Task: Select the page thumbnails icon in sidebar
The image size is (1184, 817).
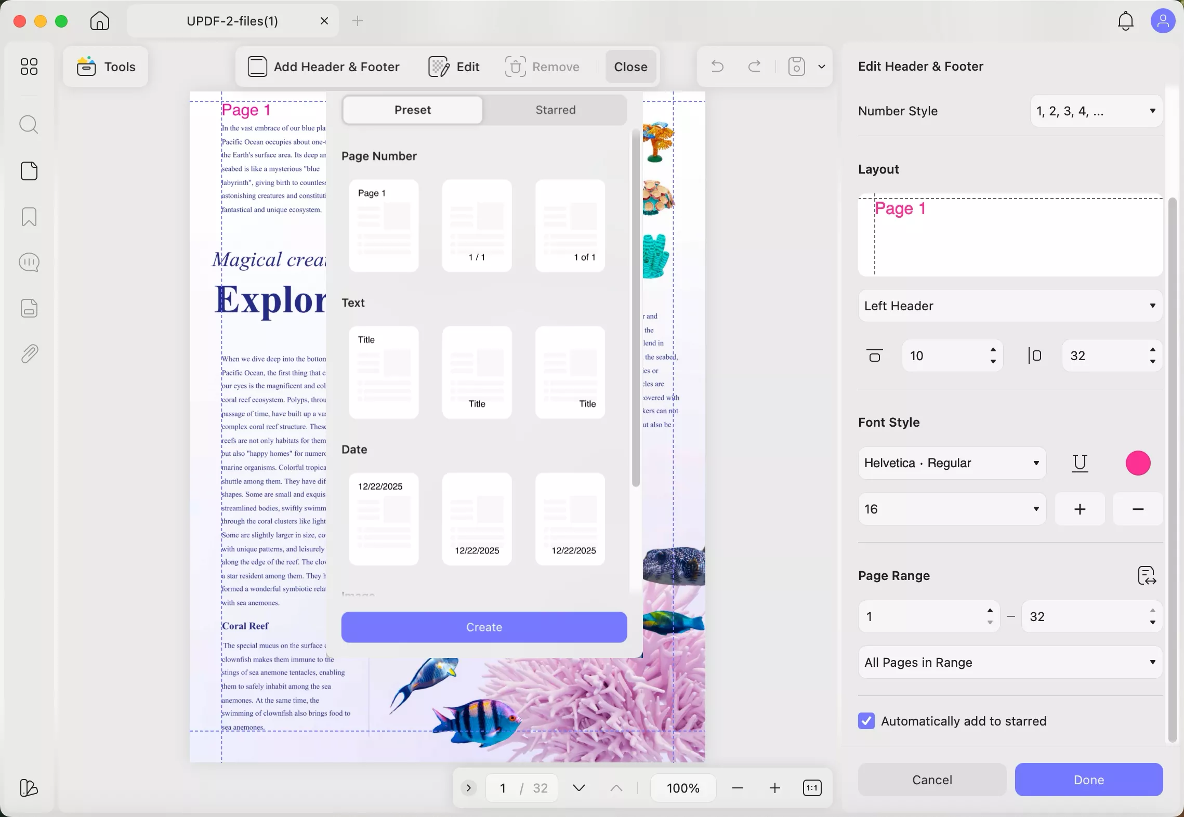Action: click(x=29, y=170)
